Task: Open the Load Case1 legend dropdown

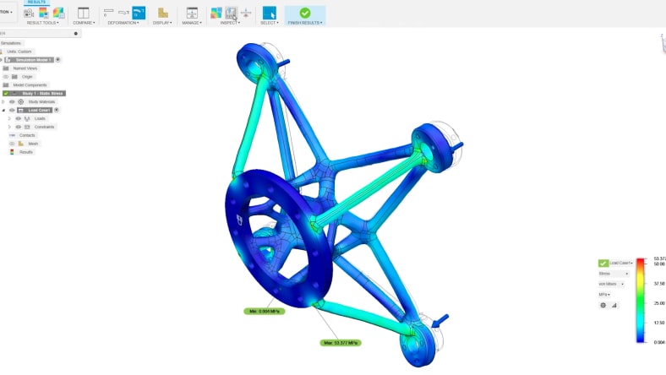Action: (621, 263)
